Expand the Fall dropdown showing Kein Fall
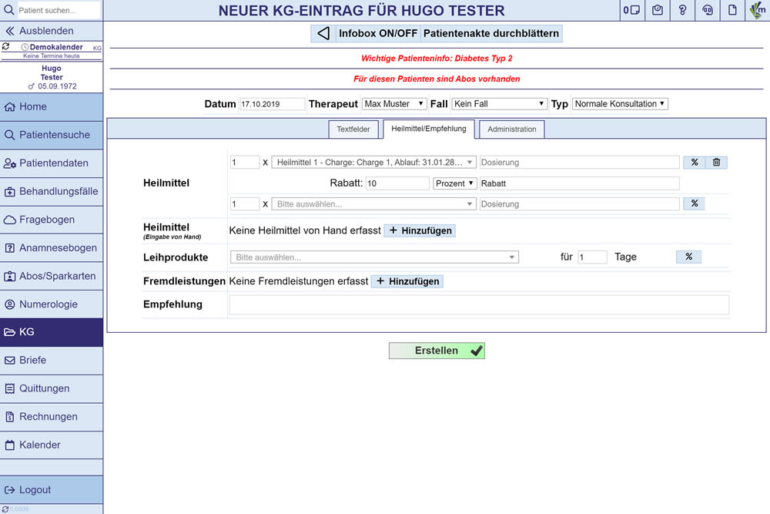This screenshot has width=770, height=514. (x=499, y=104)
